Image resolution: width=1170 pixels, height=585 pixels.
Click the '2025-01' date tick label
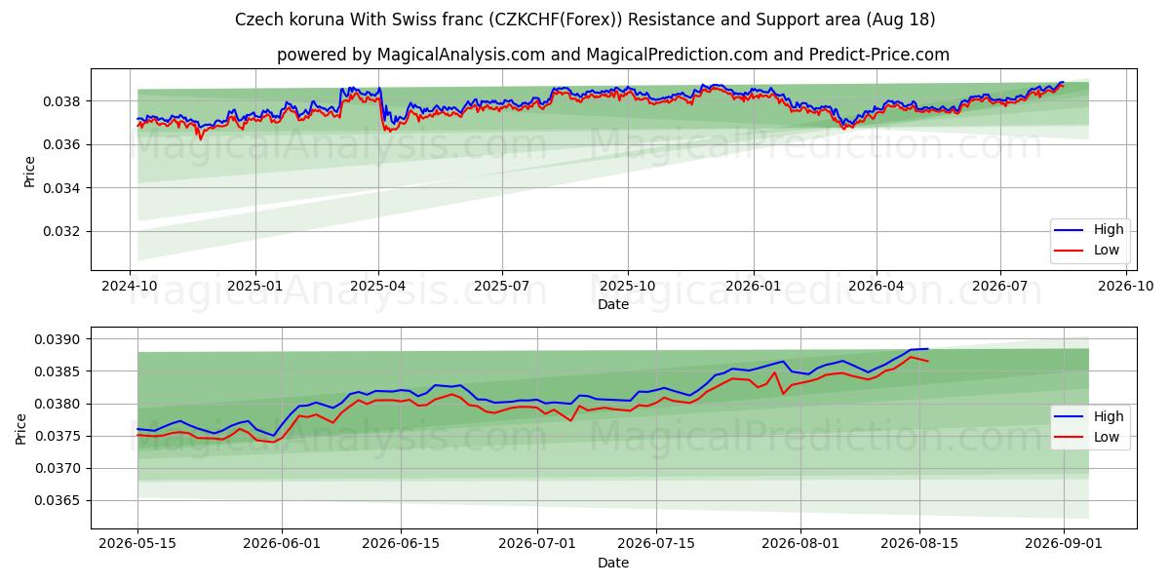tap(255, 287)
